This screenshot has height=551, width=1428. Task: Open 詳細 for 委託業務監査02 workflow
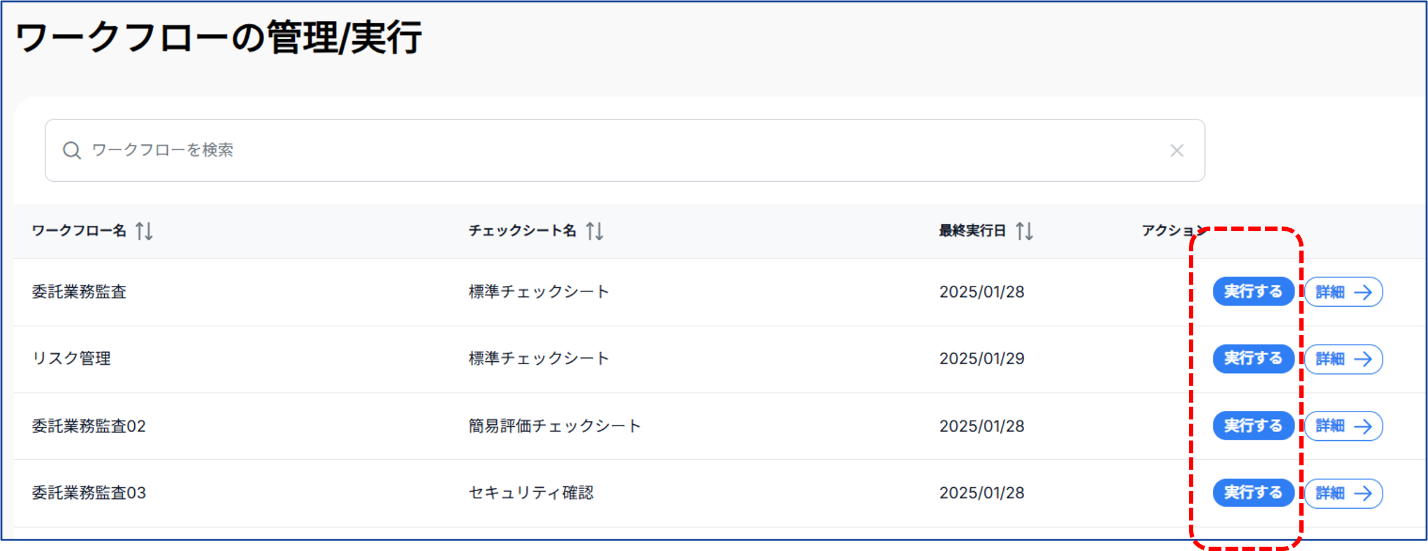(x=1343, y=426)
